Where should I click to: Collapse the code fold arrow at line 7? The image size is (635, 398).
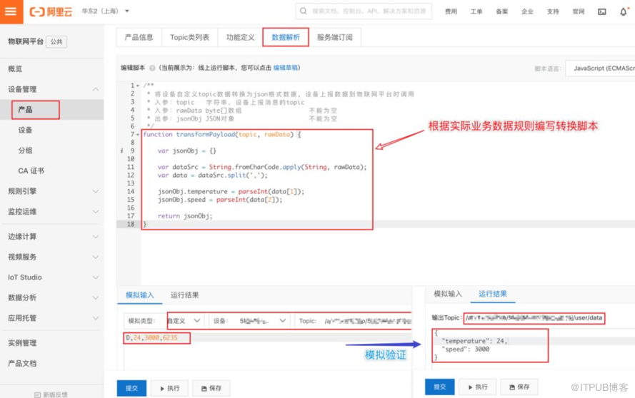[138, 134]
